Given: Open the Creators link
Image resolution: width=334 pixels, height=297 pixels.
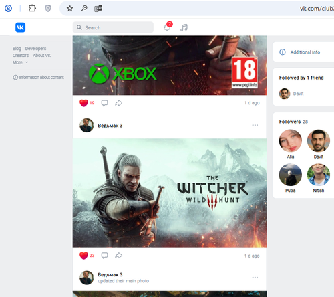Looking at the screenshot, I should [21, 56].
